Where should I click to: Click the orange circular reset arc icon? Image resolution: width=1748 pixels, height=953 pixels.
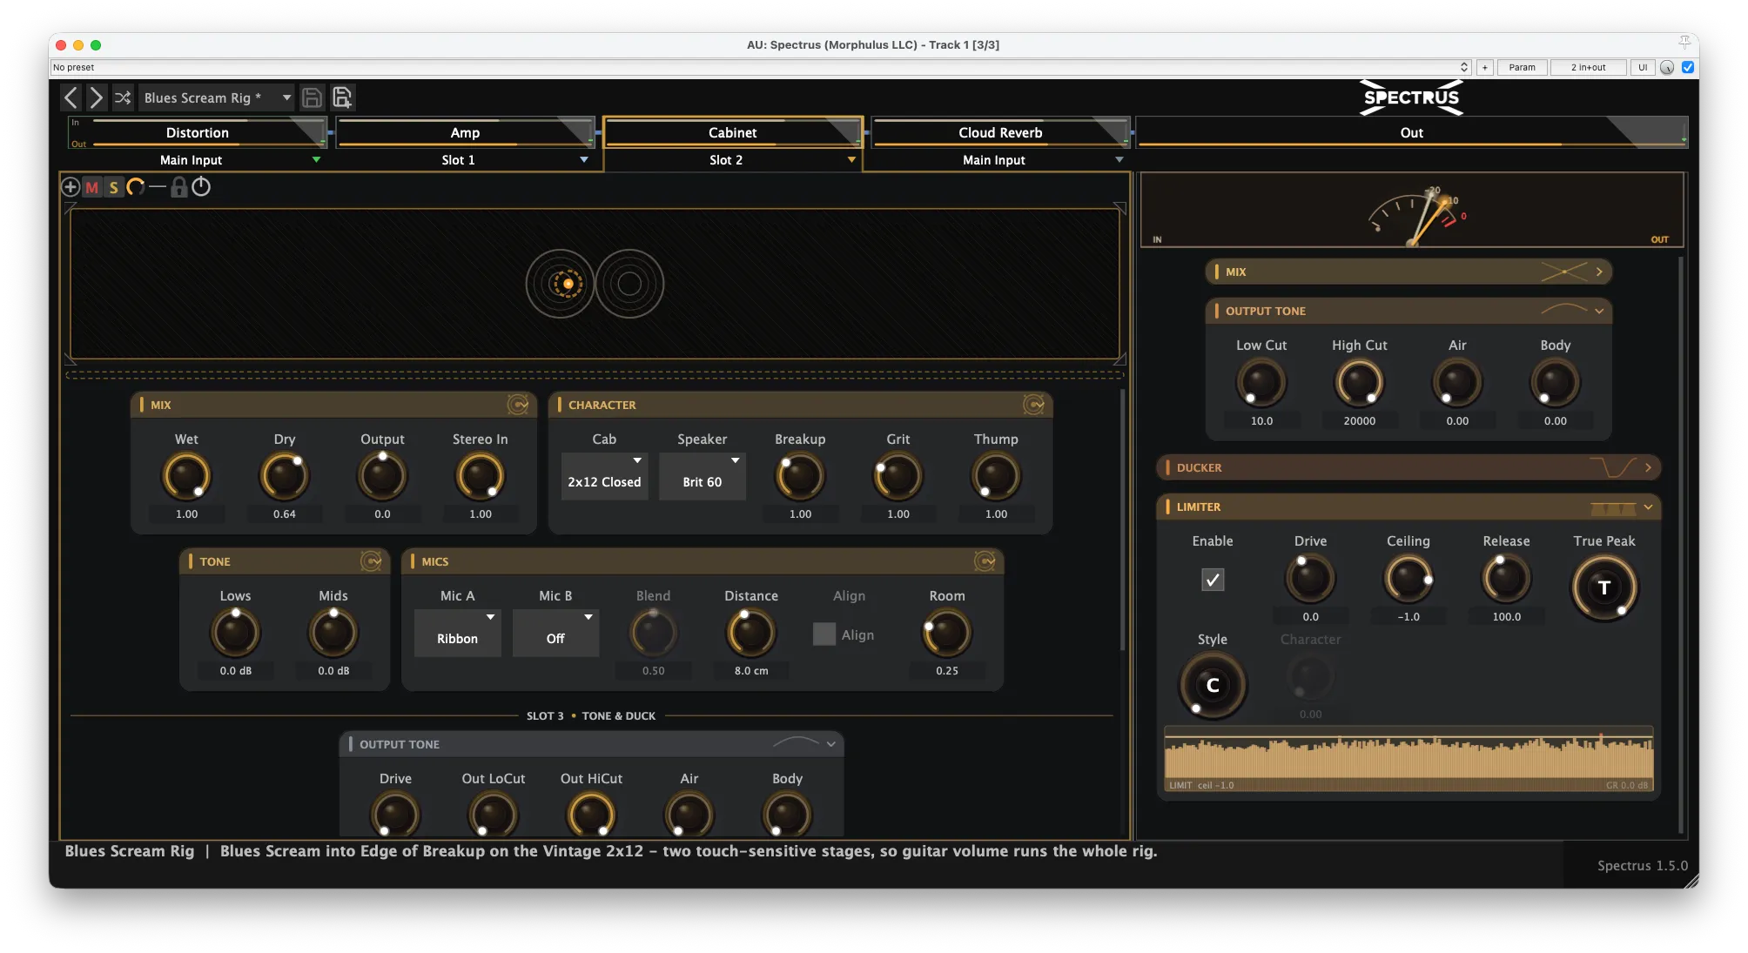tap(136, 187)
